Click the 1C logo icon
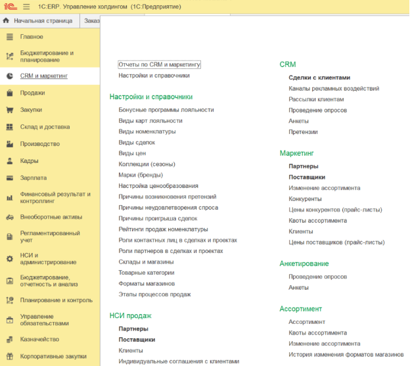This screenshot has height=366, width=410. pos(11,7)
